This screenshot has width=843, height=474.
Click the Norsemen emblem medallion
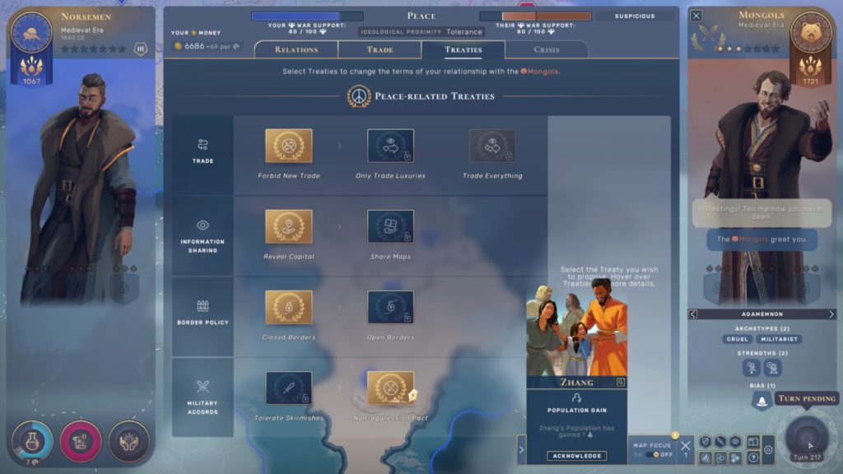click(x=31, y=32)
